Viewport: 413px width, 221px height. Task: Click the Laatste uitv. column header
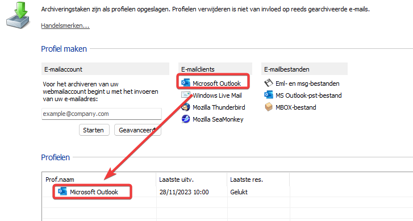[176, 180]
